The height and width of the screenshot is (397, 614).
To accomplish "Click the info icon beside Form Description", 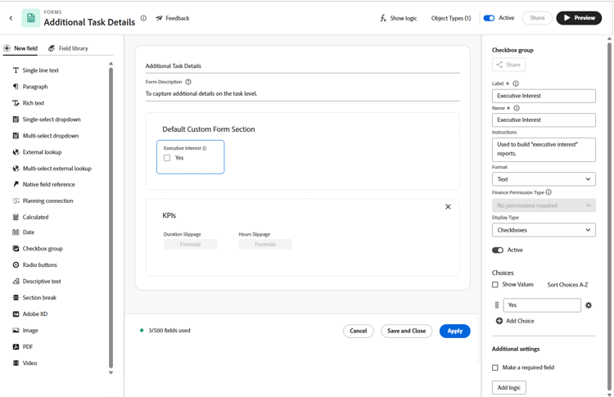I will click(188, 82).
